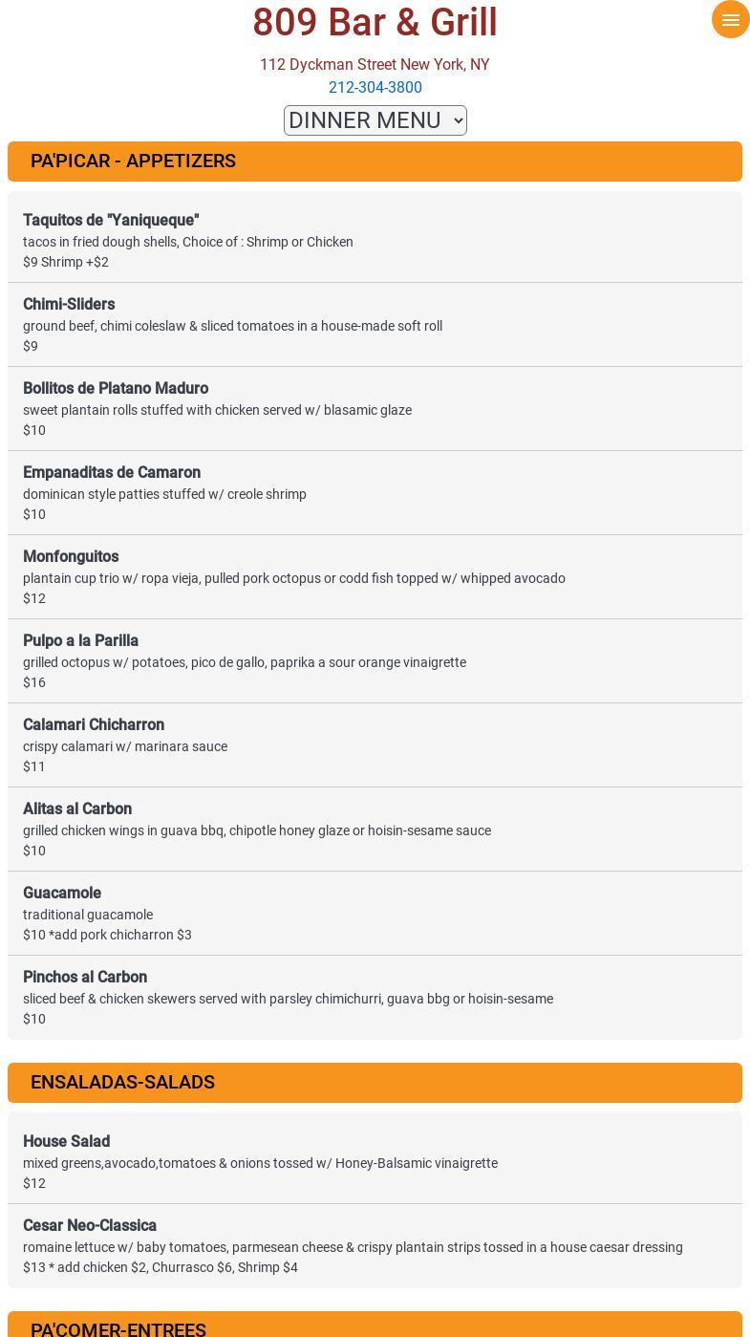Image resolution: width=750 pixels, height=1337 pixels.
Task: Call the 212-304-3800 phone link
Action: point(375,88)
